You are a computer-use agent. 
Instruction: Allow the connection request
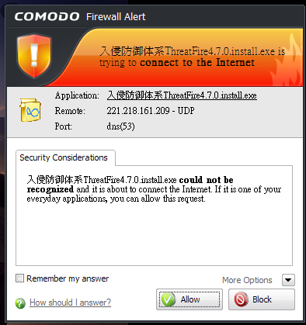(190, 299)
